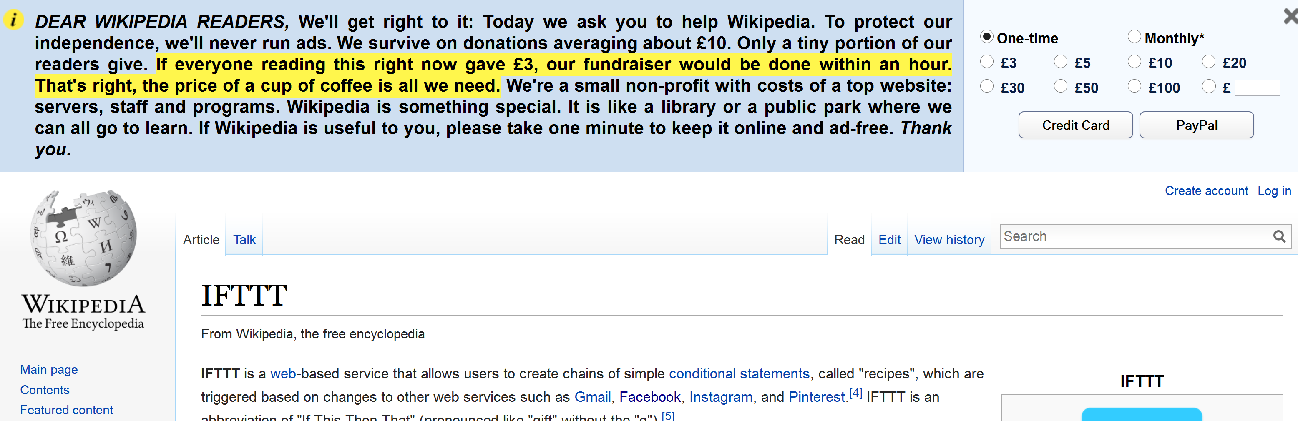Click the yellow info icon in banner
Screen dimensions: 1298x421
click(x=14, y=20)
